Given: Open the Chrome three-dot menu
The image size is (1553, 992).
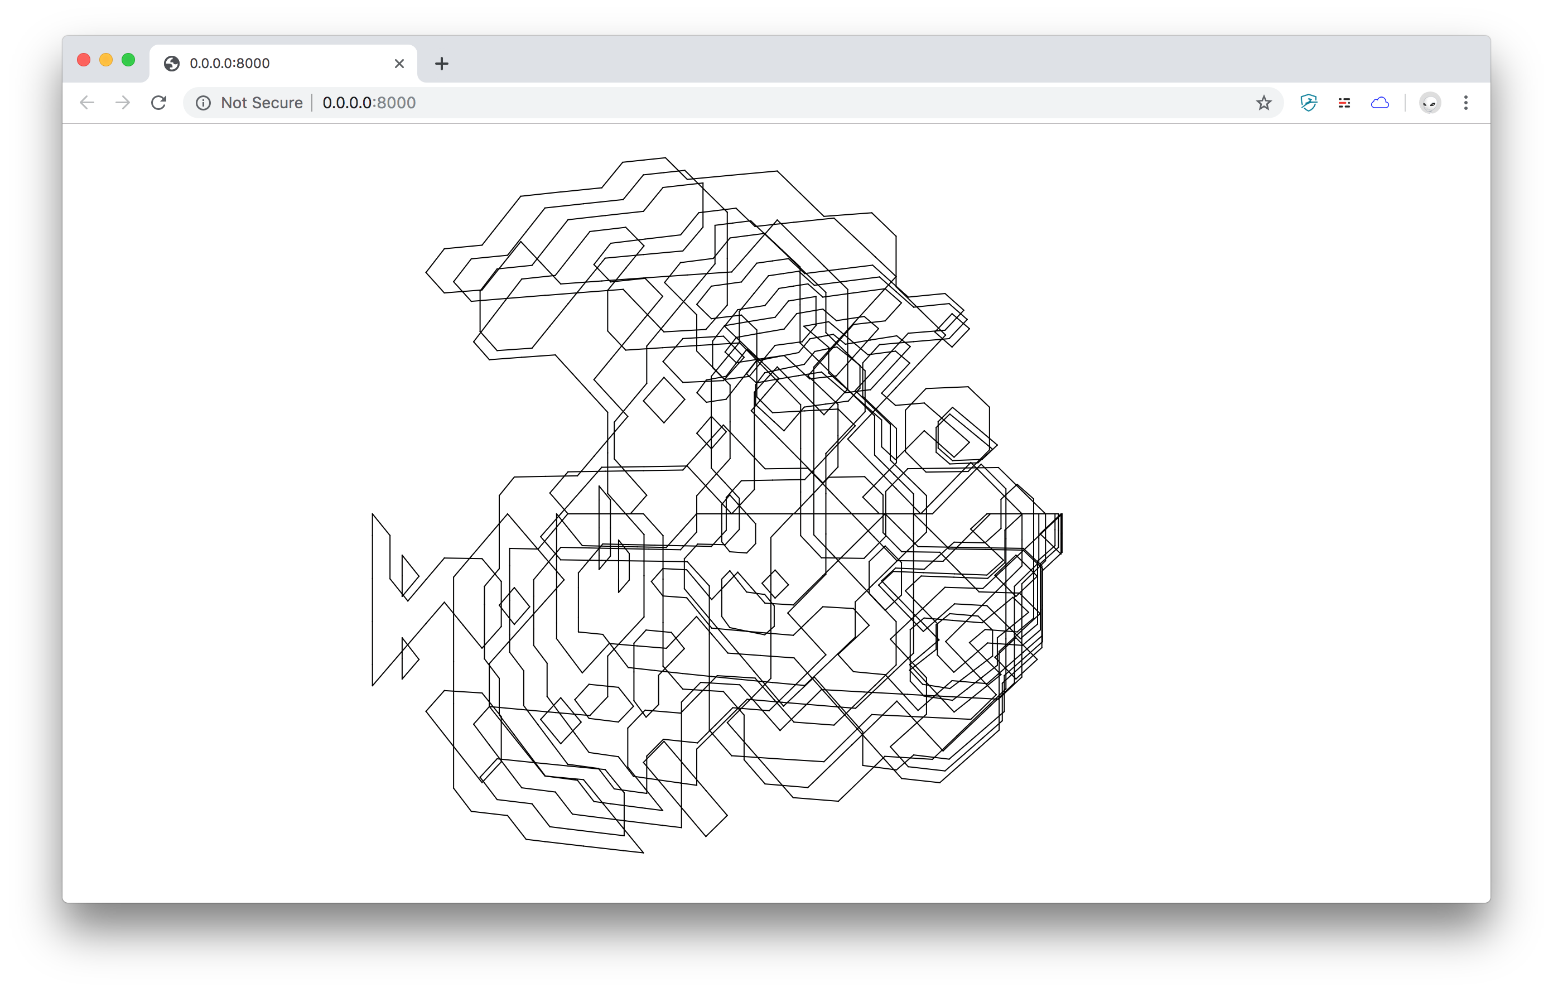Looking at the screenshot, I should point(1466,103).
